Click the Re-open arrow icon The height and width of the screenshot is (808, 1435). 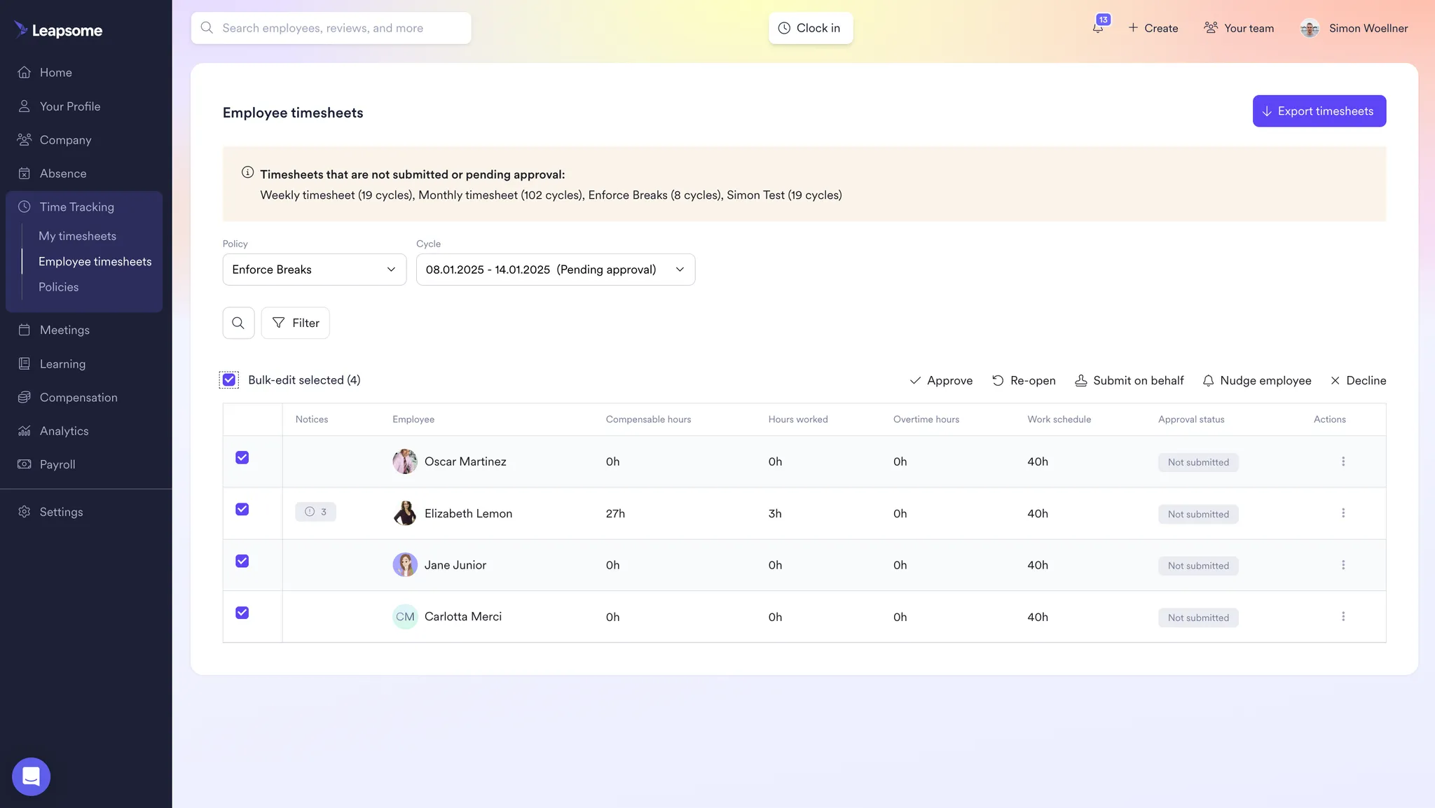point(998,380)
